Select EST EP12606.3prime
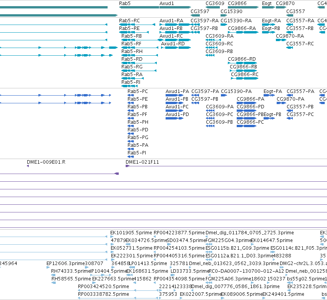Screen dimensions: 327x300 pos(66,264)
